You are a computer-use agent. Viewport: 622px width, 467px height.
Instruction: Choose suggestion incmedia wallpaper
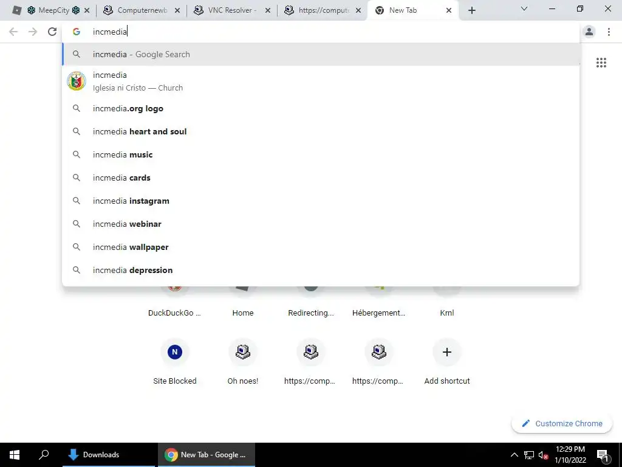(321, 247)
